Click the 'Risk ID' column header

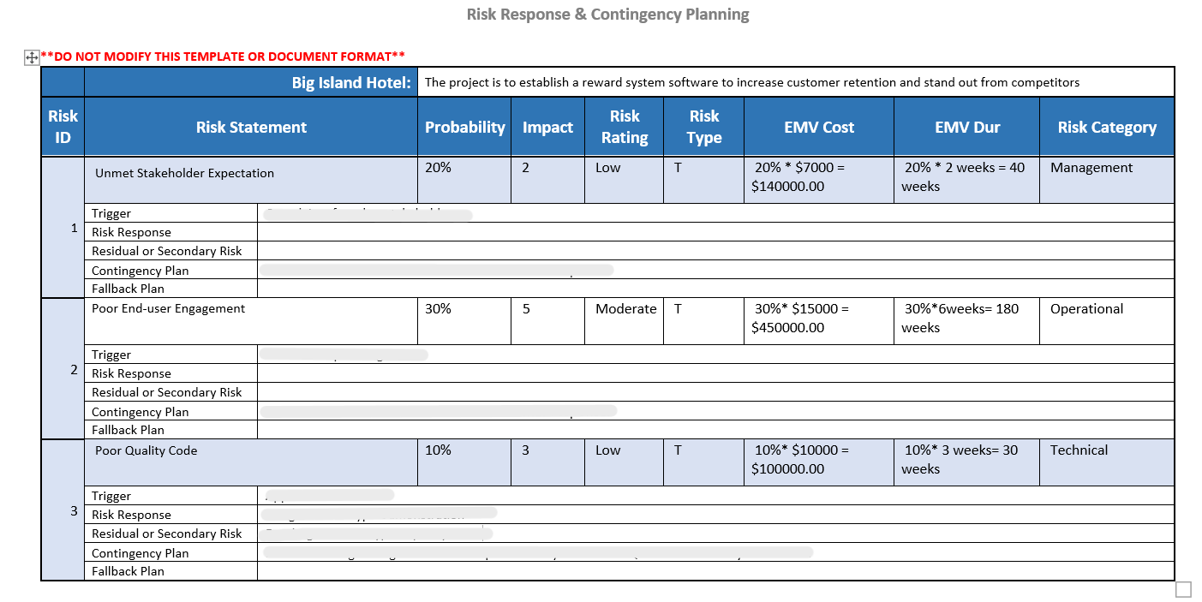coord(63,127)
